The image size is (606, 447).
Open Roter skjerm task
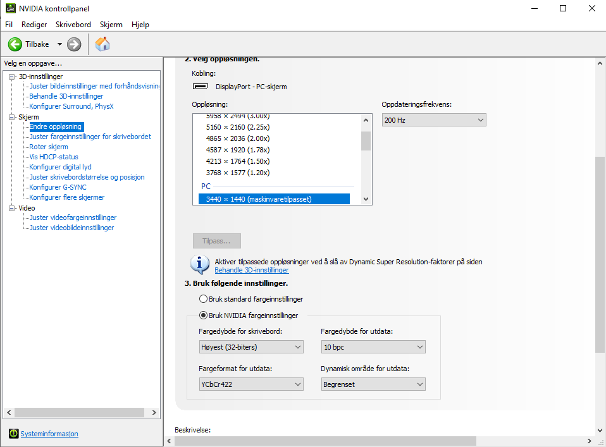coord(49,147)
